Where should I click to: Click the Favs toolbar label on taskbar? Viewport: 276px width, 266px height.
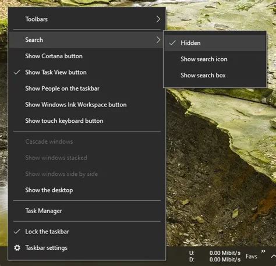tap(252, 256)
